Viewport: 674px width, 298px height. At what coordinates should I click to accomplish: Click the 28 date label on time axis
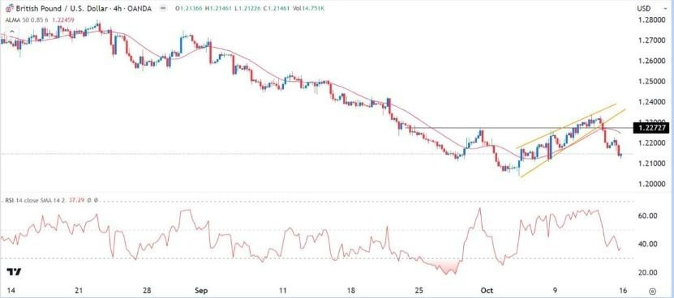tap(148, 290)
